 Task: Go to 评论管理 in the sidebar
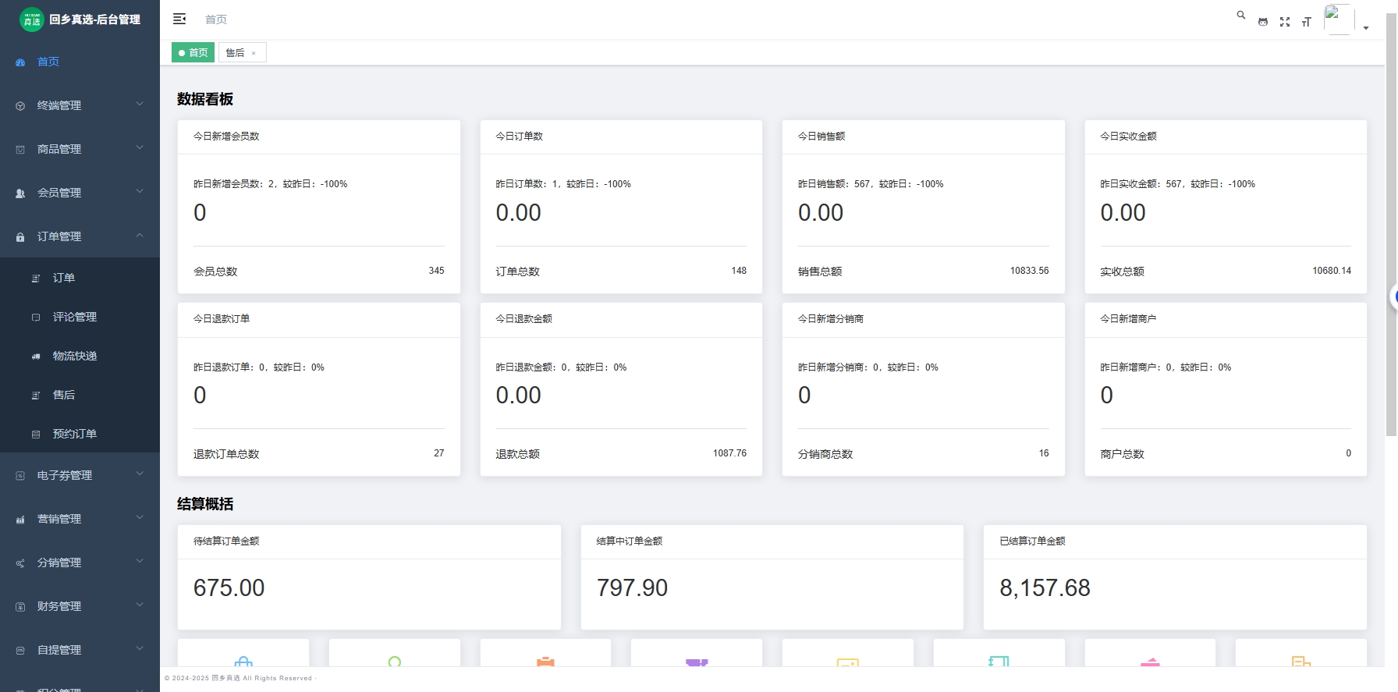[x=75, y=317]
